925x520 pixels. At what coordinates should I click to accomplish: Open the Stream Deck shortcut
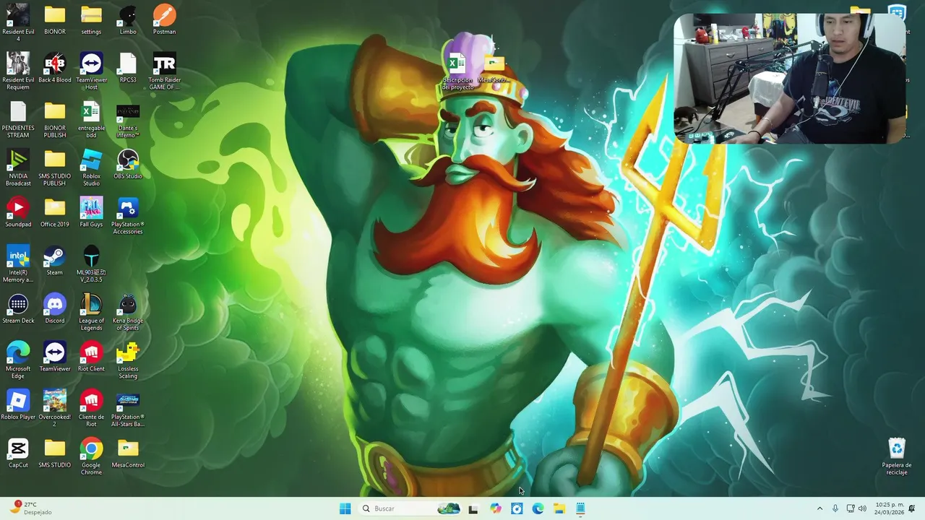click(x=18, y=309)
